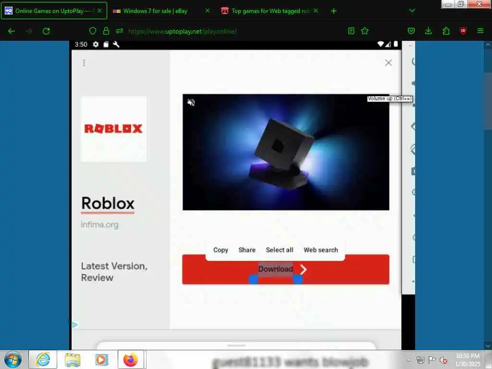Open the network tray icon
The image size is (492, 369).
[x=420, y=360]
